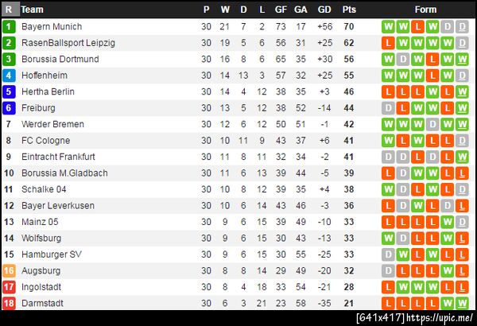Click the Form column header
Screen dimensions: 477x326
(x=425, y=10)
